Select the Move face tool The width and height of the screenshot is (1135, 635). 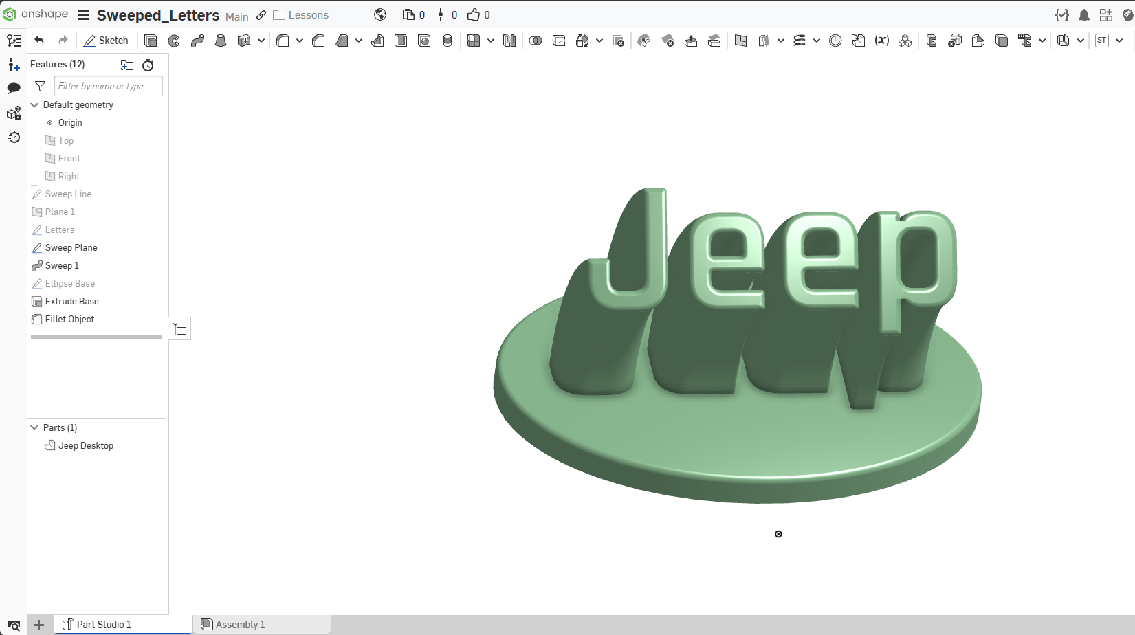click(691, 41)
